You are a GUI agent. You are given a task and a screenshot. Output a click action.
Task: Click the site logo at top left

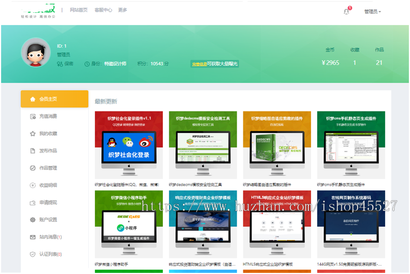click(38, 11)
